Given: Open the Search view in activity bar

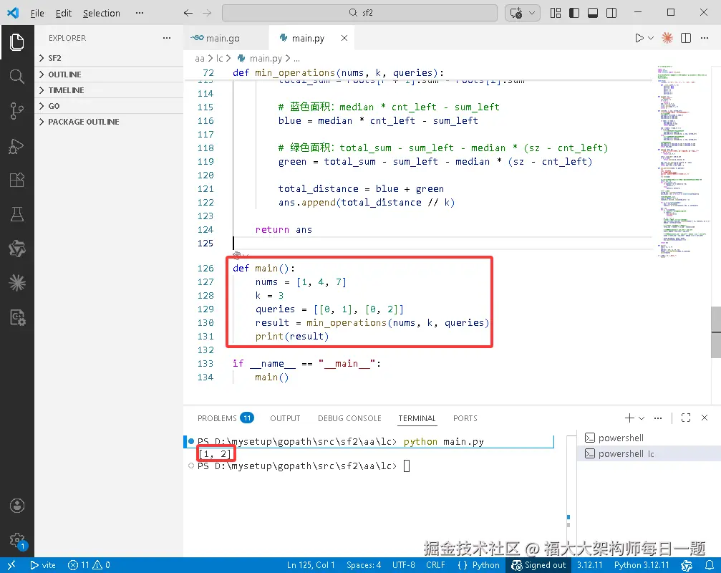Looking at the screenshot, I should pos(17,76).
